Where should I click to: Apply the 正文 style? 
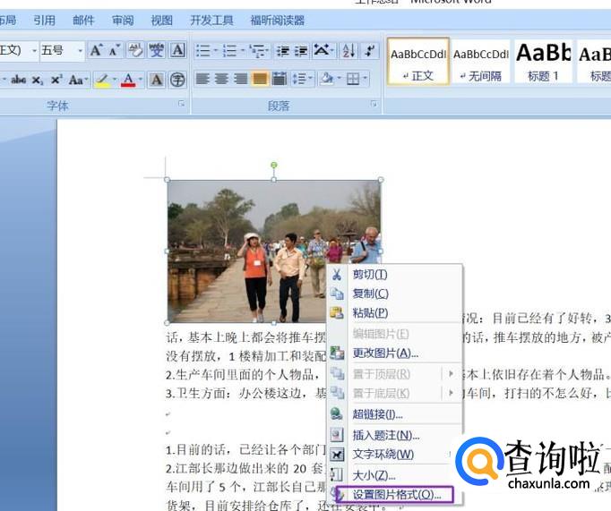pyautogui.click(x=418, y=62)
